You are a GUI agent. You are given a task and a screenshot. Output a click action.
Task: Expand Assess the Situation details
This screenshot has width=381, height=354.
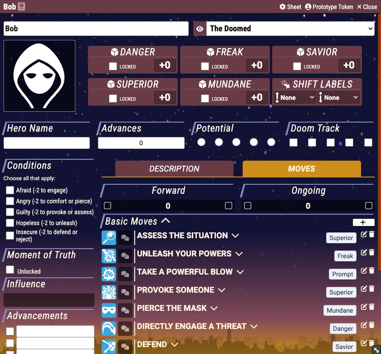click(x=235, y=236)
